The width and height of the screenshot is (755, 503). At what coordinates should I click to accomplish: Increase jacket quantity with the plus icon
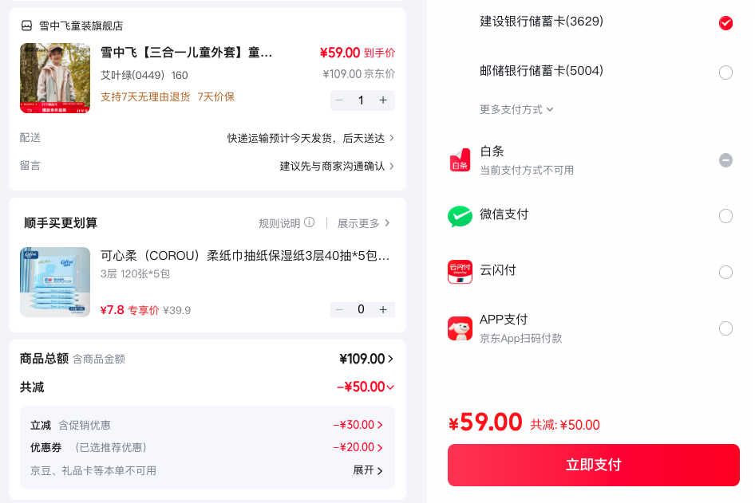click(x=383, y=100)
